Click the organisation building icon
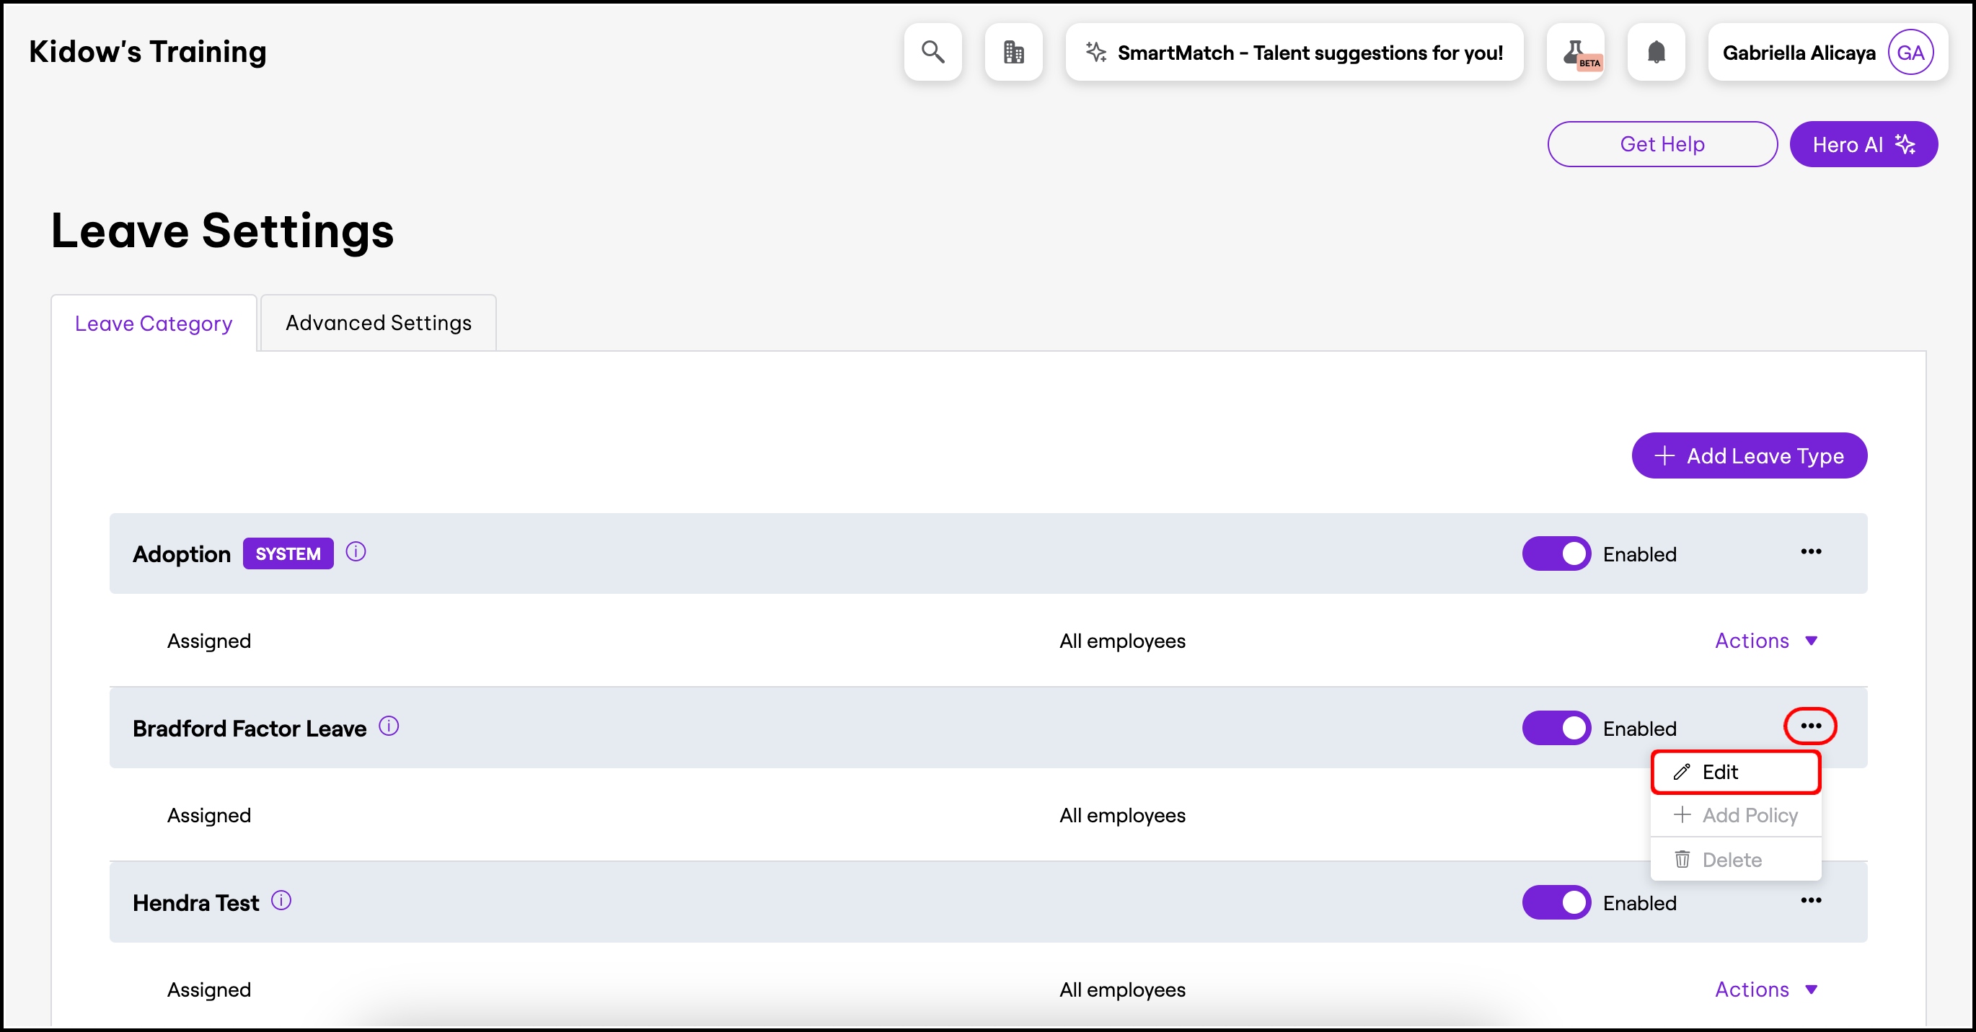 tap(1013, 52)
